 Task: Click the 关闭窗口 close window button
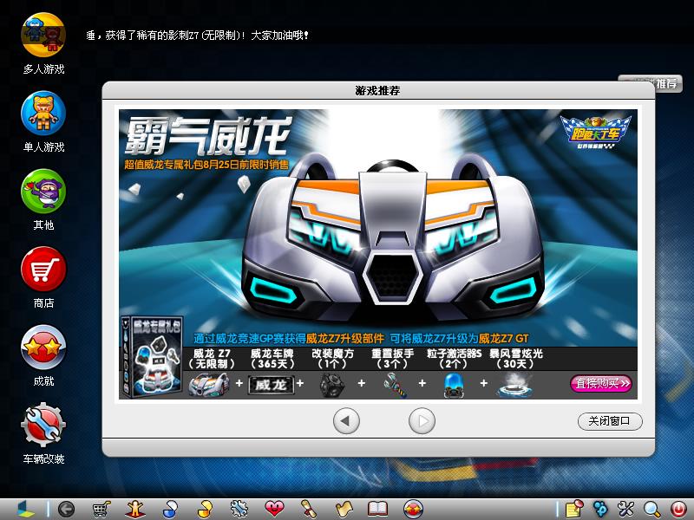[610, 421]
